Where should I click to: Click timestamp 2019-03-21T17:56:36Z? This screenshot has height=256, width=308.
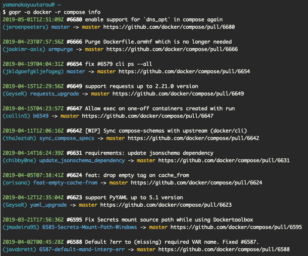[33, 220]
